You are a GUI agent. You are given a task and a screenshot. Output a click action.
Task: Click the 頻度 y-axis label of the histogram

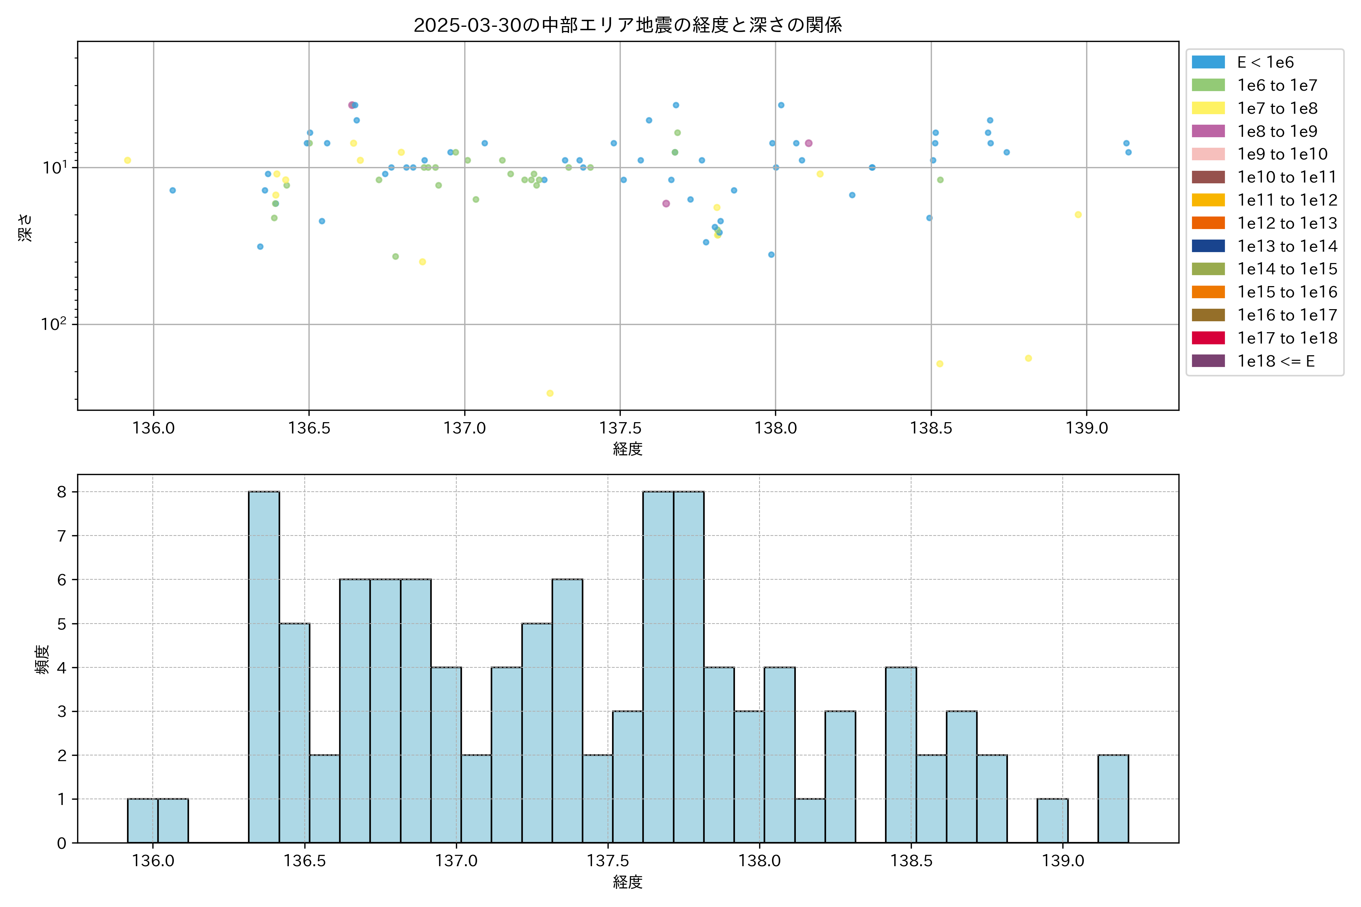(42, 659)
